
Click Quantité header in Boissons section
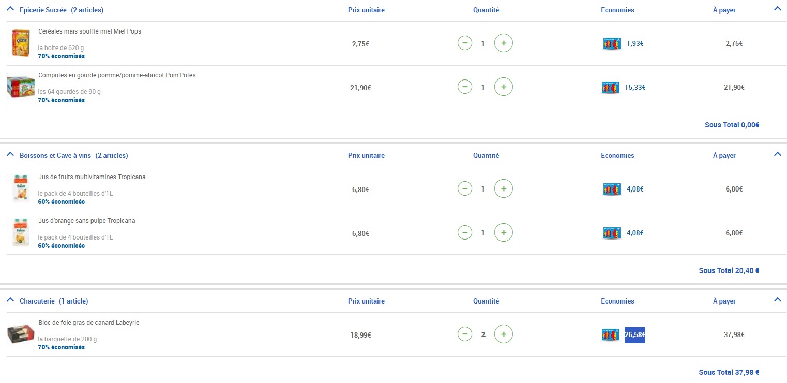pyautogui.click(x=486, y=156)
